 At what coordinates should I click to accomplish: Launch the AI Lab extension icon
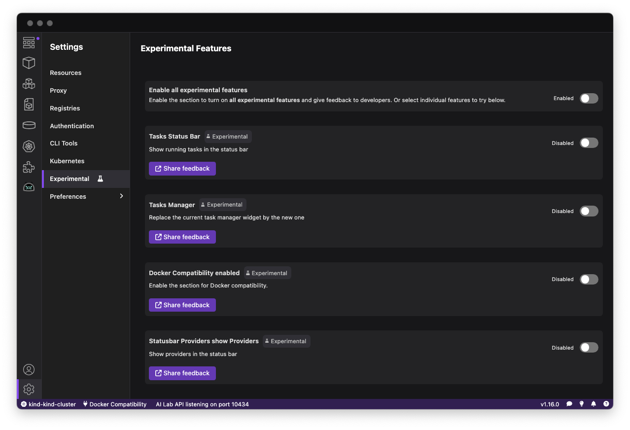pos(29,187)
